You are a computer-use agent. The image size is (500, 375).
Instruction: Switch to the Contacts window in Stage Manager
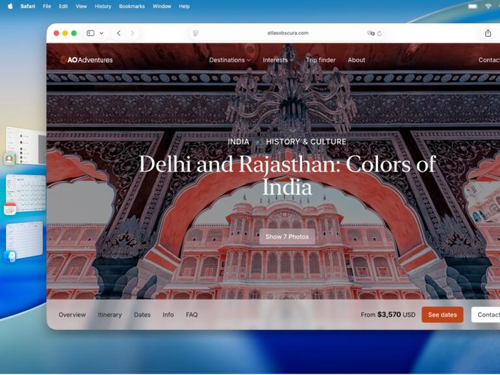(x=27, y=145)
